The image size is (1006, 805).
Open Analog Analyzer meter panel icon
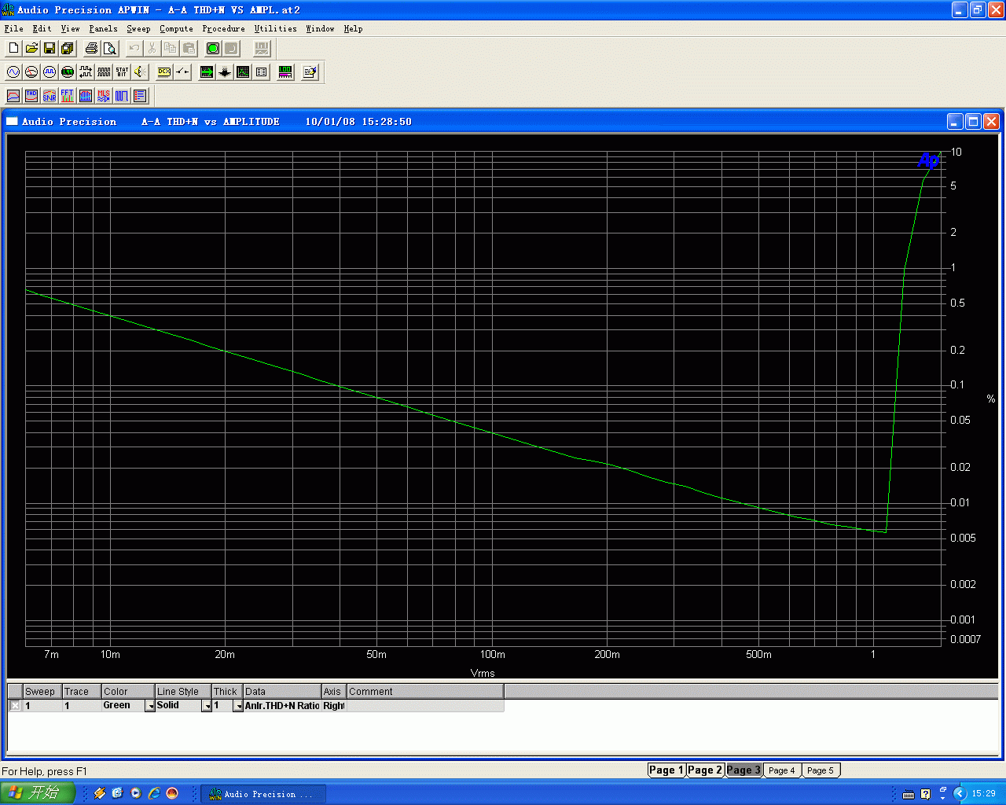point(31,72)
